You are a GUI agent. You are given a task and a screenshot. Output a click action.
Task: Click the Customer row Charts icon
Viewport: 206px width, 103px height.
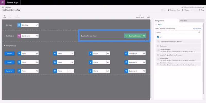click(x=91, y=71)
